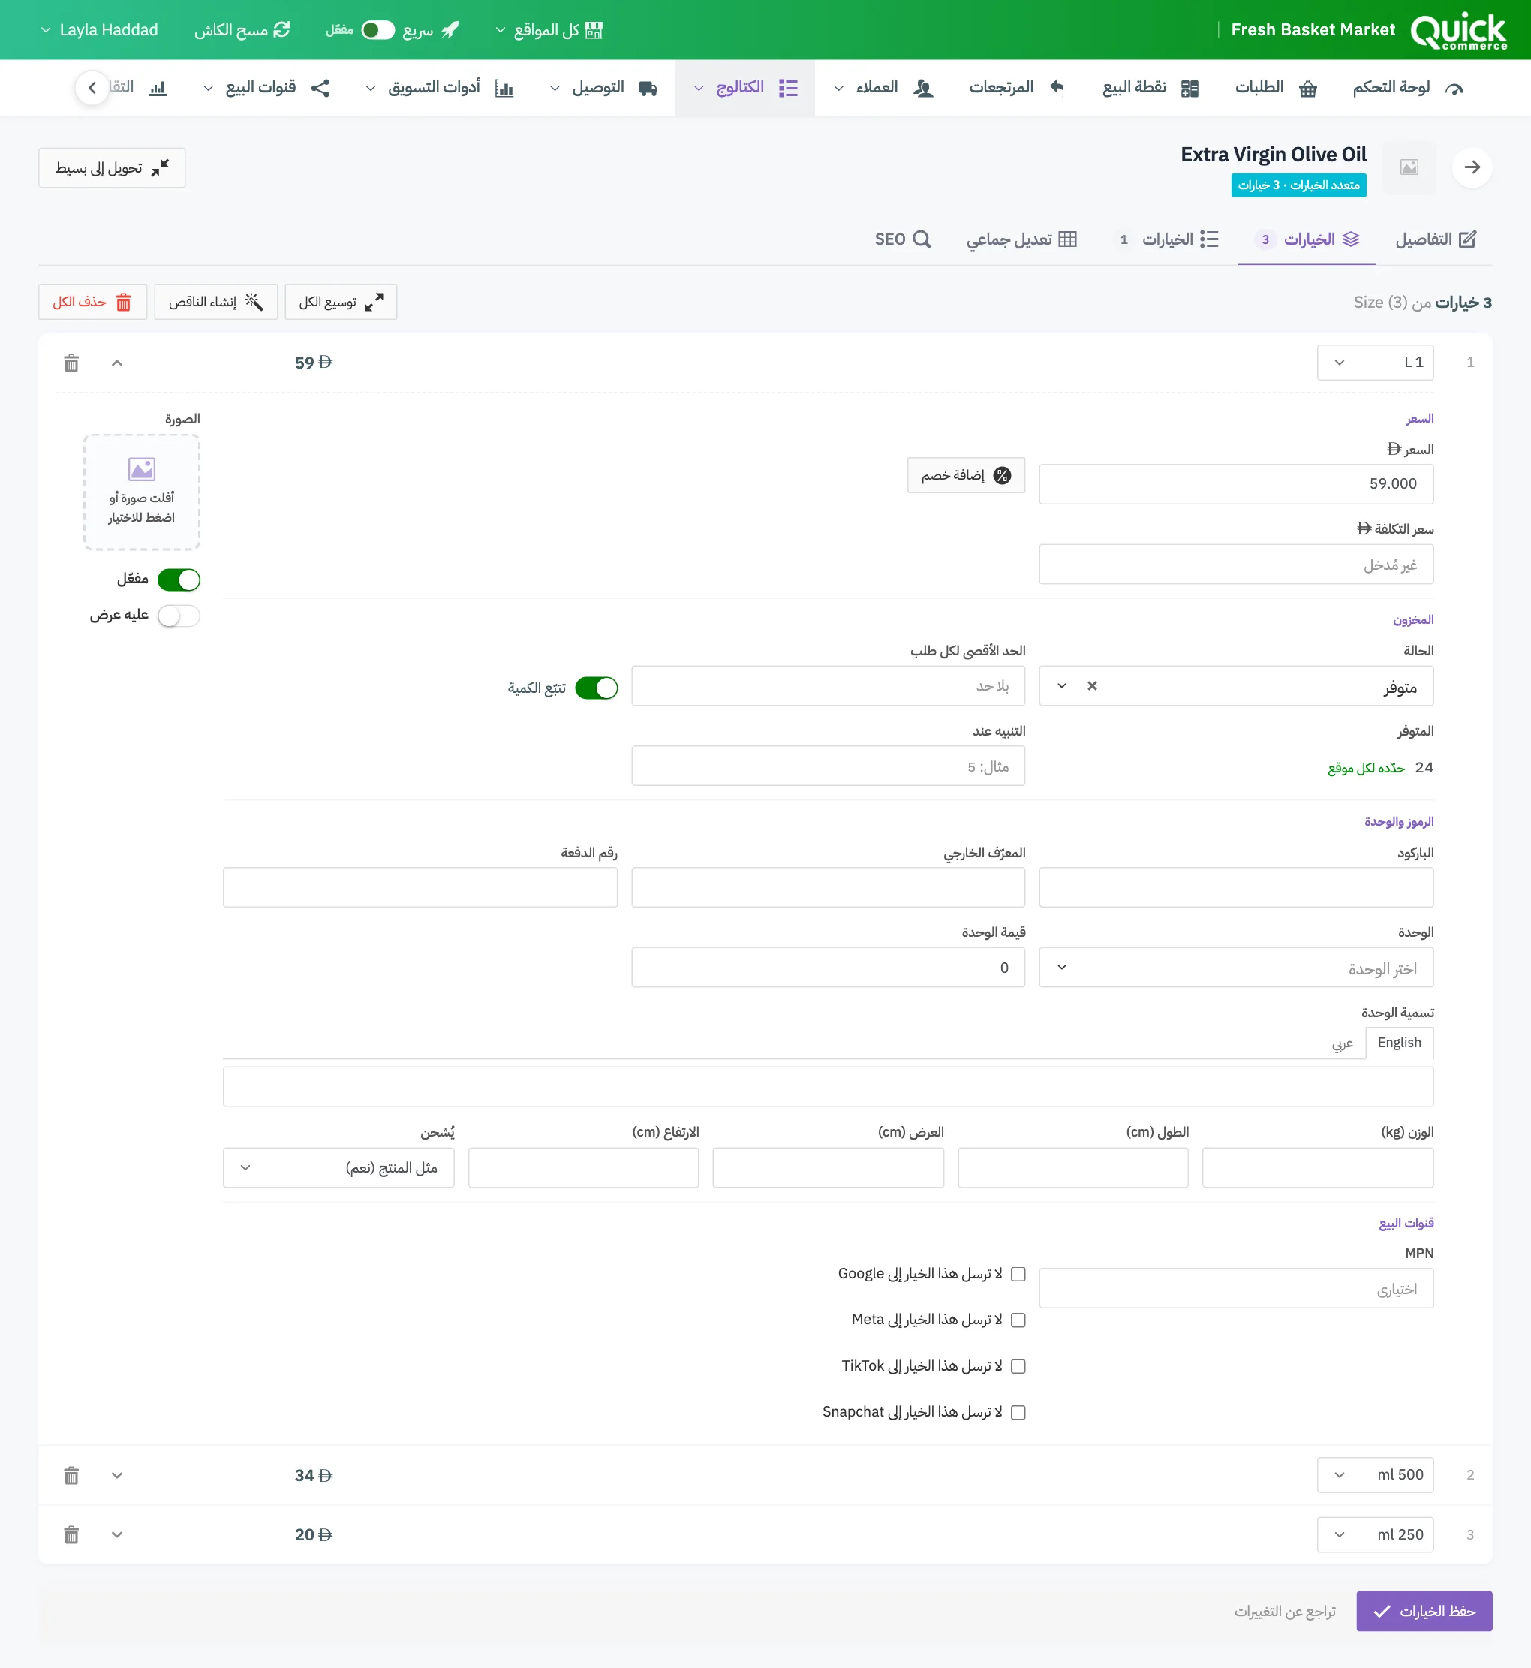Toggle quick mode switch in header
1531x1668 pixels.
click(377, 30)
